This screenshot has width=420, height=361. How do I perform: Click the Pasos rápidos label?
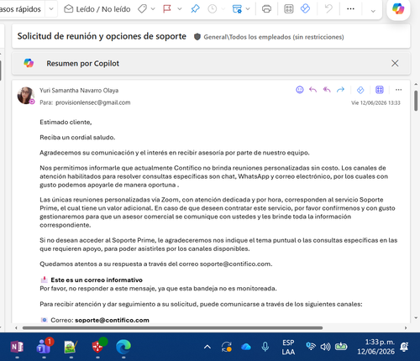(20, 9)
